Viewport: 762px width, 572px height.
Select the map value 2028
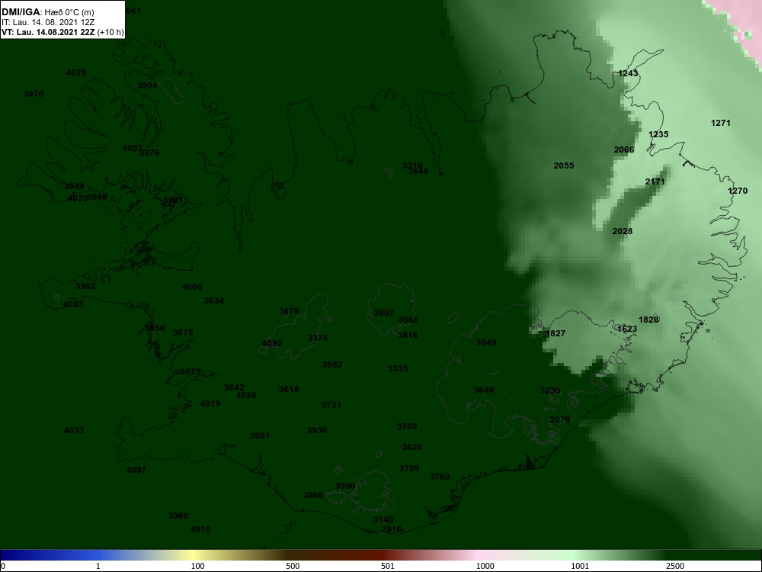(x=623, y=231)
